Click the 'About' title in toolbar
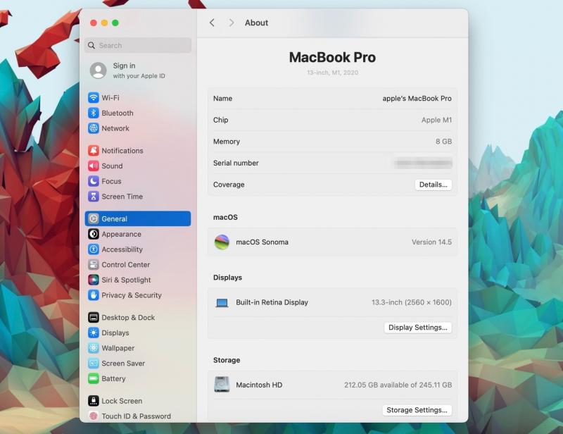Screen dimensions: 563x434 point(256,23)
